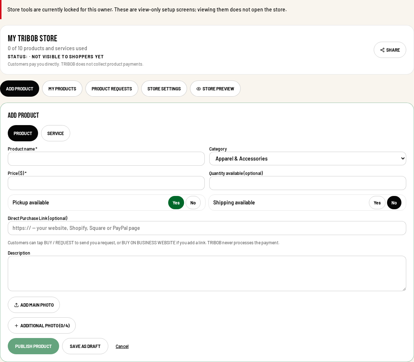Set Shipping available to Yes
Screen dimensions: 414x362
(x=377, y=203)
